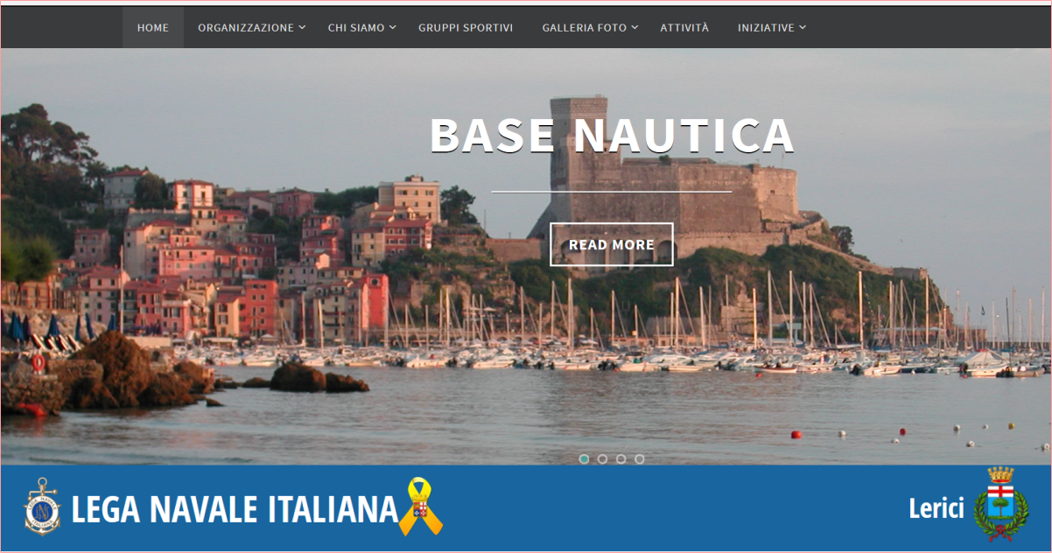The width and height of the screenshot is (1052, 553).
Task: Expand the Galleria Foto dropdown chevron
Action: click(635, 27)
